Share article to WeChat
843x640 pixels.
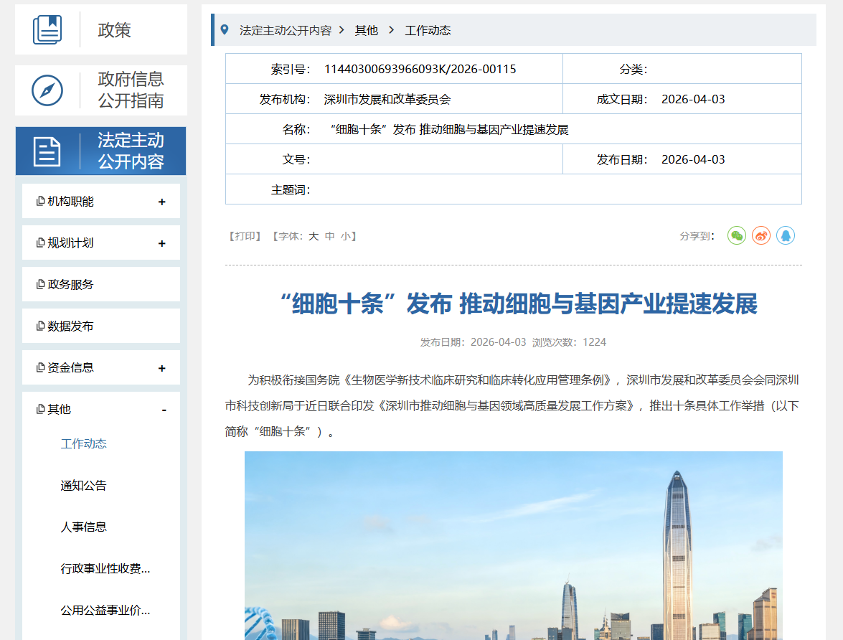pos(737,235)
